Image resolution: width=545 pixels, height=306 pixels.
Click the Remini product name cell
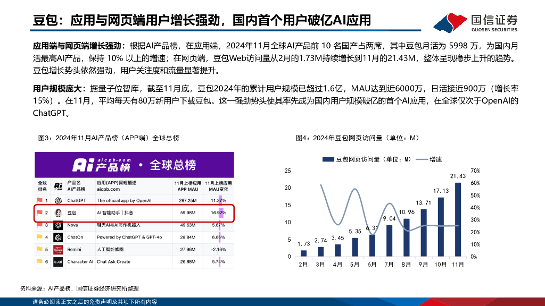[74, 250]
